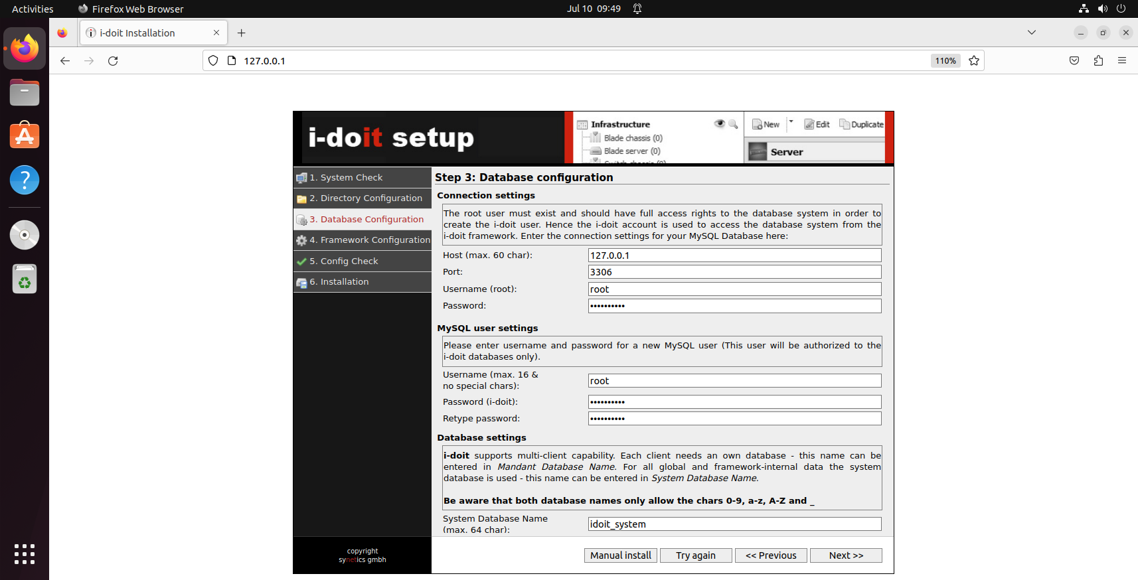Open a new browser tab

tap(242, 33)
